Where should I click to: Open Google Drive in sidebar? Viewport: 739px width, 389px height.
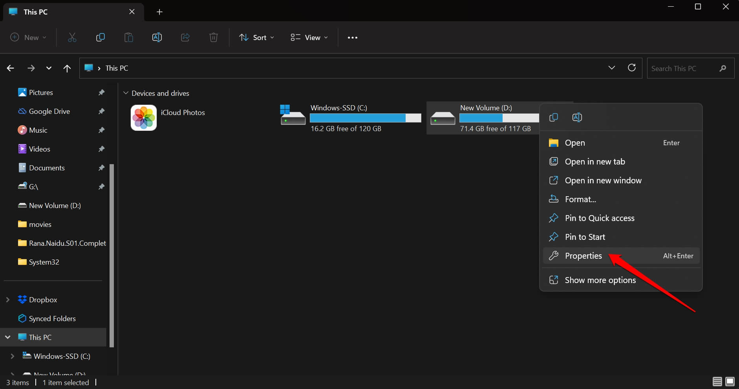[x=49, y=111]
